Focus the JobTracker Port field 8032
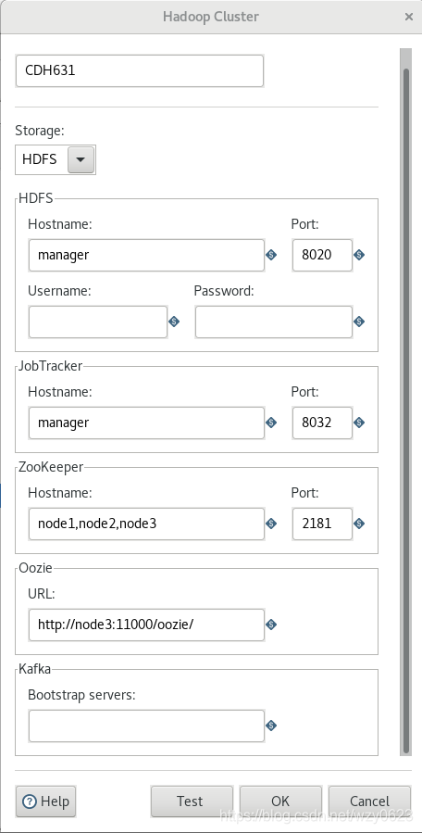This screenshot has height=833, width=422. point(322,423)
